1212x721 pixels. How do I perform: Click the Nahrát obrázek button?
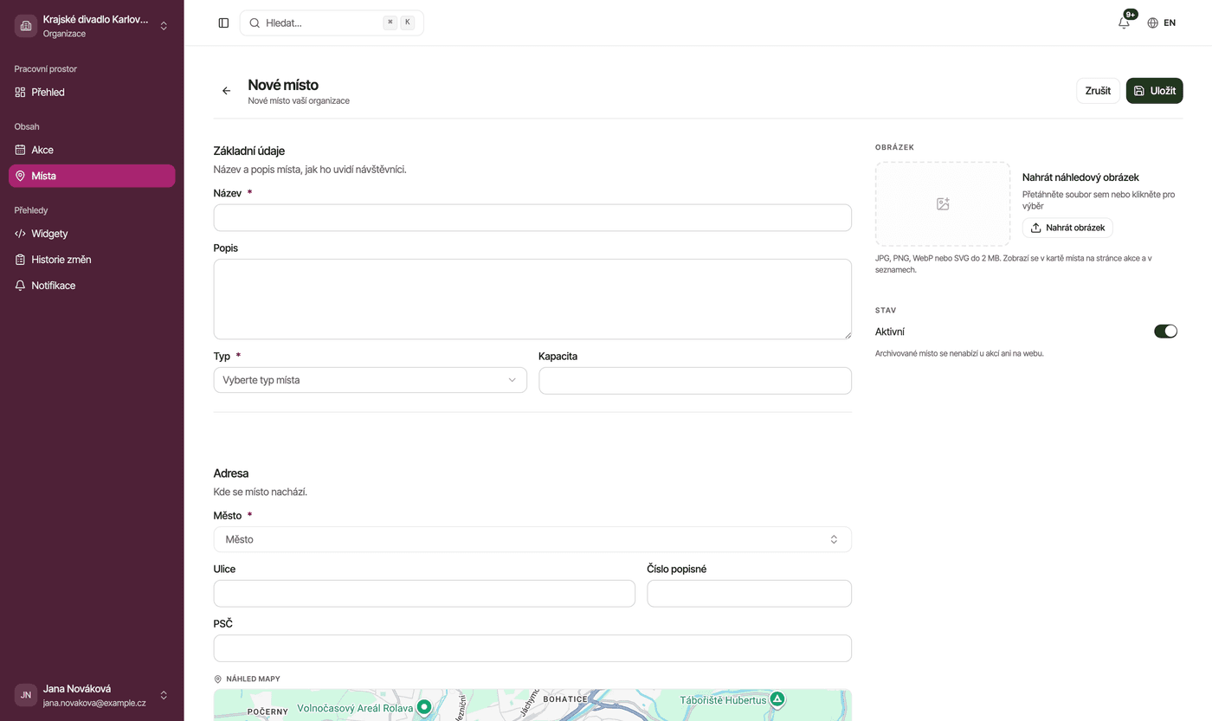point(1067,228)
